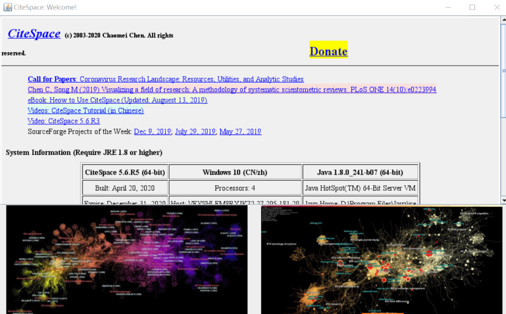
Task: Maximize the CiteSpace Welcome window
Action: 472,7
